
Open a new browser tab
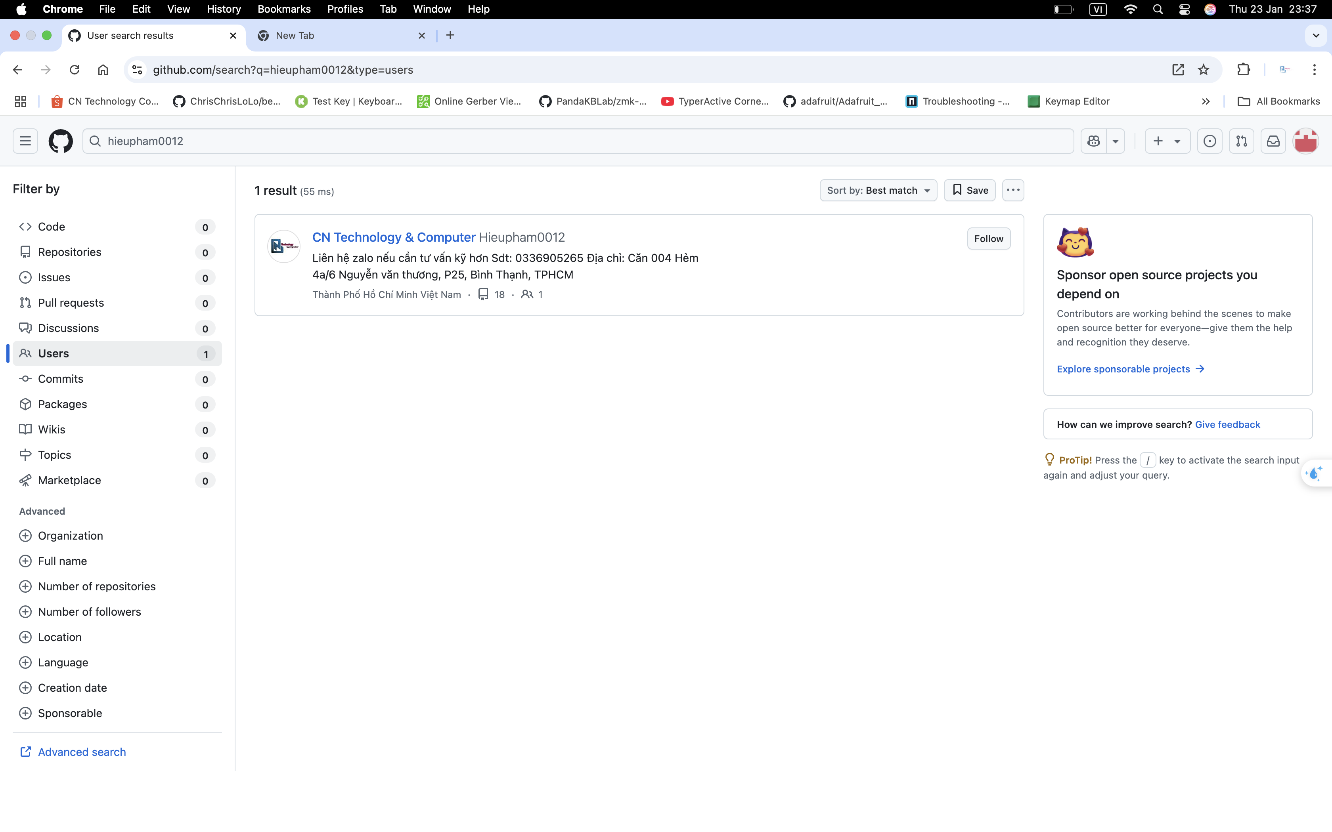(450, 35)
